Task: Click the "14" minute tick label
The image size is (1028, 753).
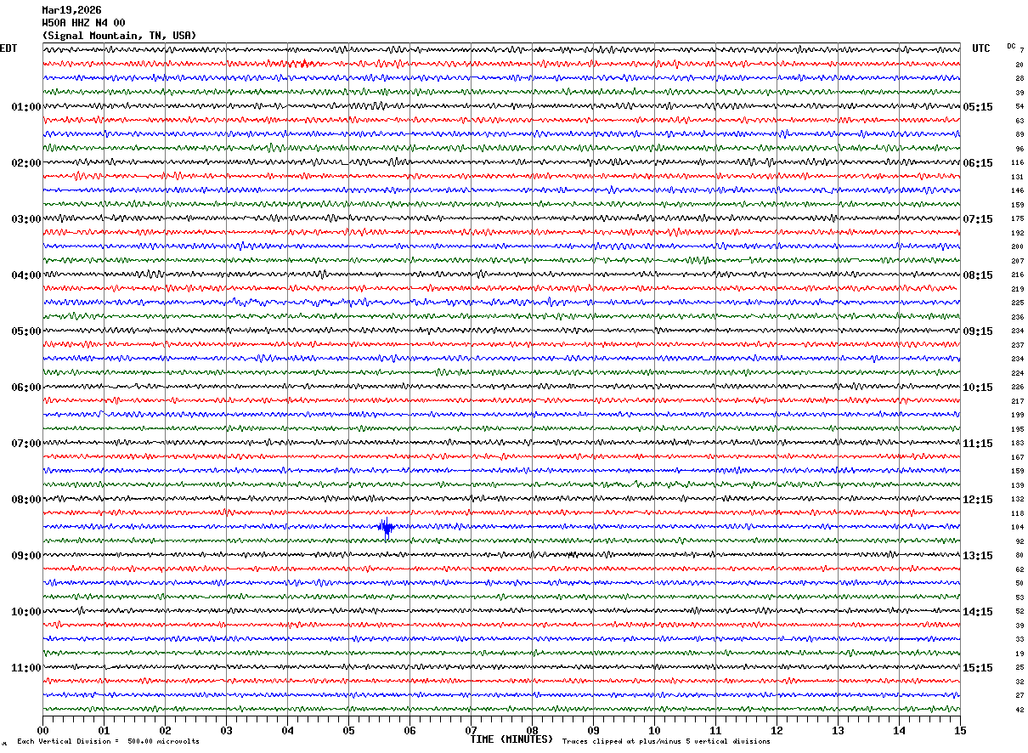Action: pos(899,730)
